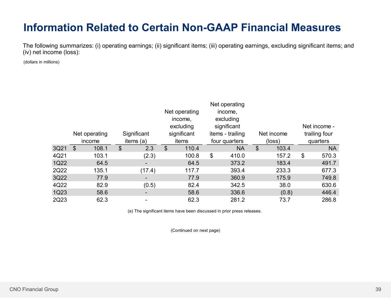Click the 233.3 net income value
The height and width of the screenshot is (302, 391).
tap(283, 171)
